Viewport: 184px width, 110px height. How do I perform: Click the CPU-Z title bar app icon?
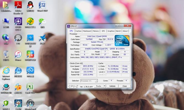point(68,26)
